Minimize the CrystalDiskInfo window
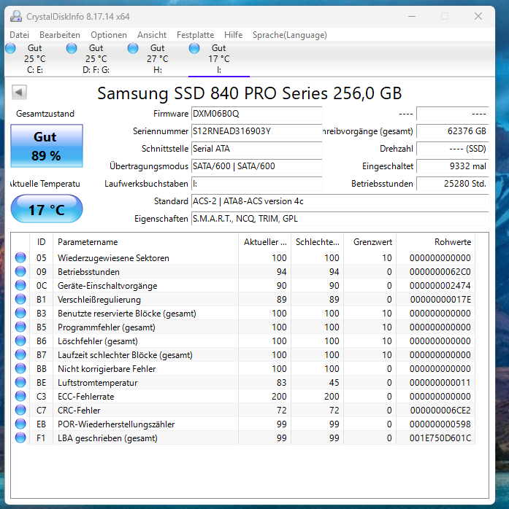Image resolution: width=509 pixels, height=509 pixels. pos(412,16)
